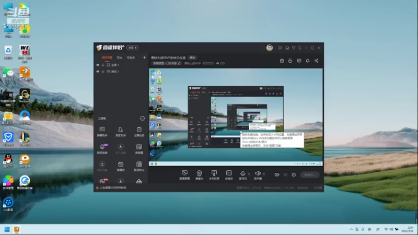This screenshot has width=418, height=235.
Task: Toggle visibility eye for 游戏 1 source
Action: click(x=98, y=72)
